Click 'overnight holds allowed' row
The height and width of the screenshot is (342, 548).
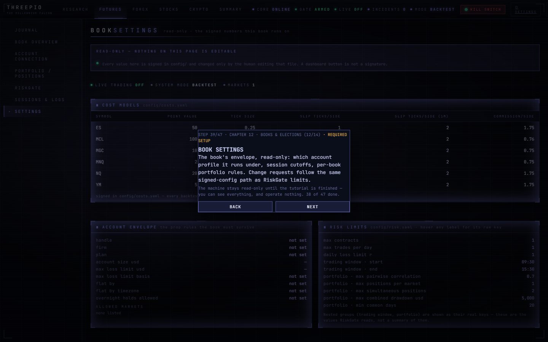coord(201,298)
